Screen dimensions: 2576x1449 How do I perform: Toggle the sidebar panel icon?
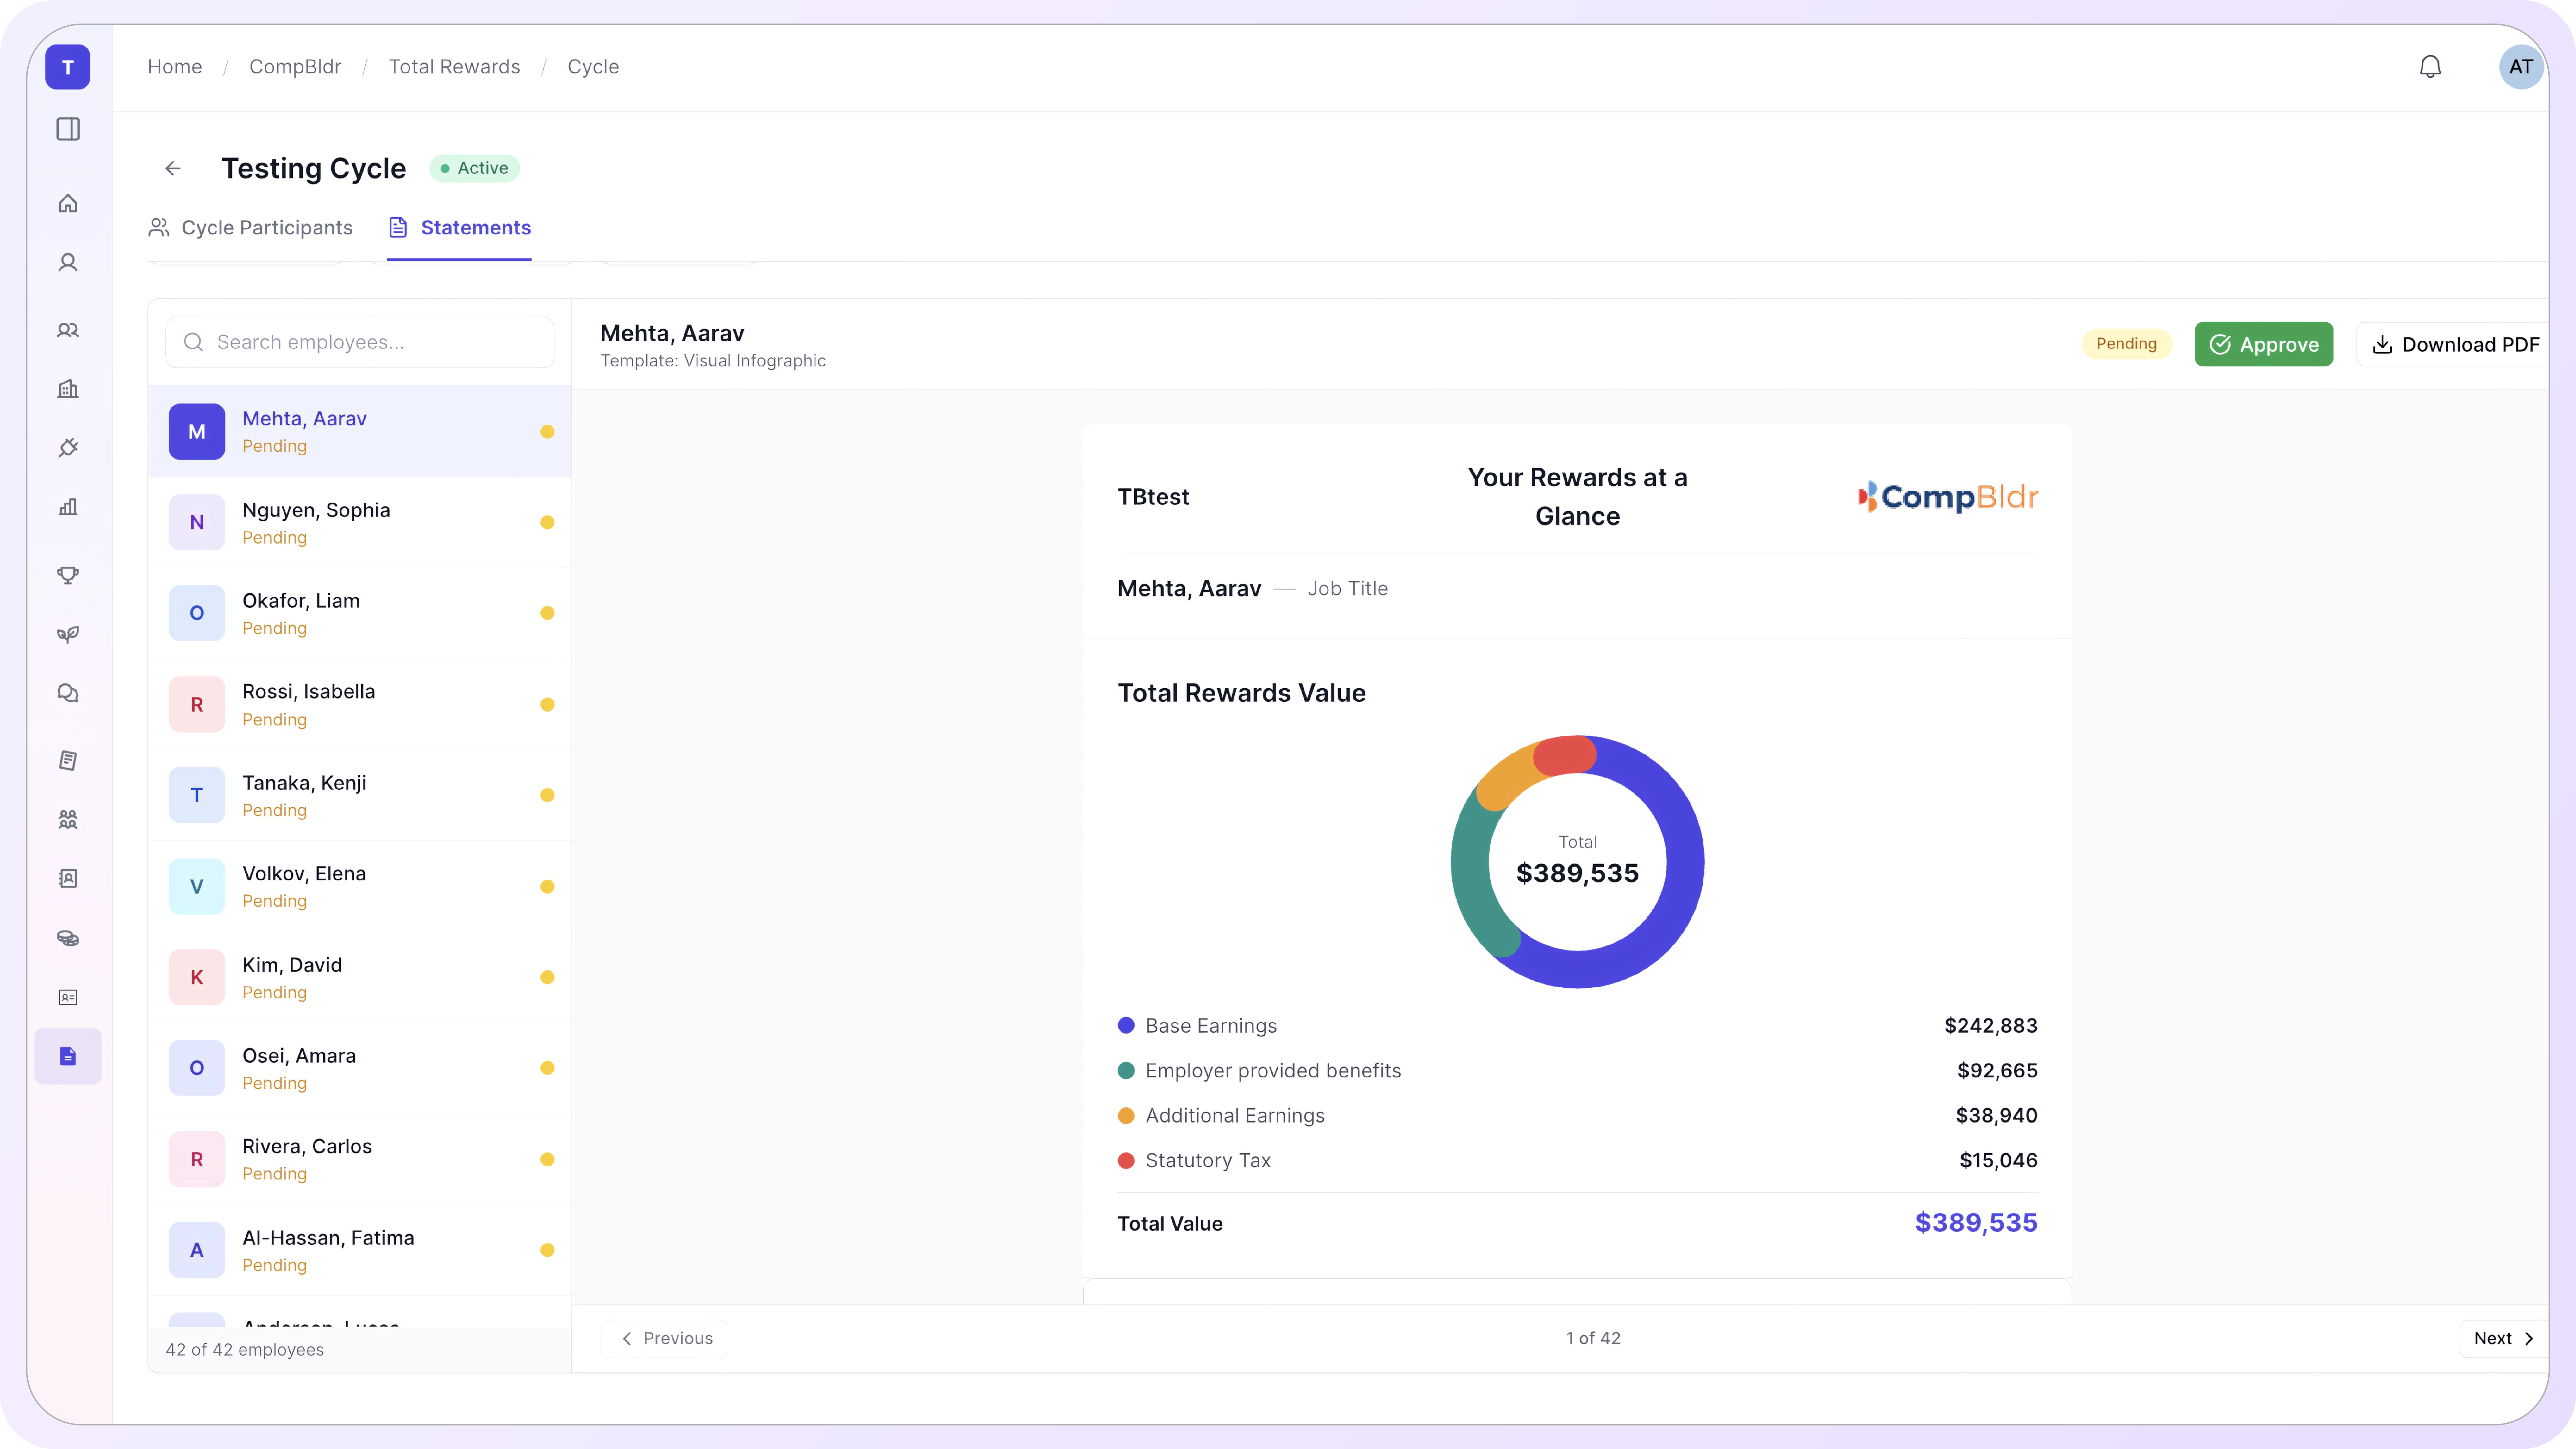click(68, 129)
